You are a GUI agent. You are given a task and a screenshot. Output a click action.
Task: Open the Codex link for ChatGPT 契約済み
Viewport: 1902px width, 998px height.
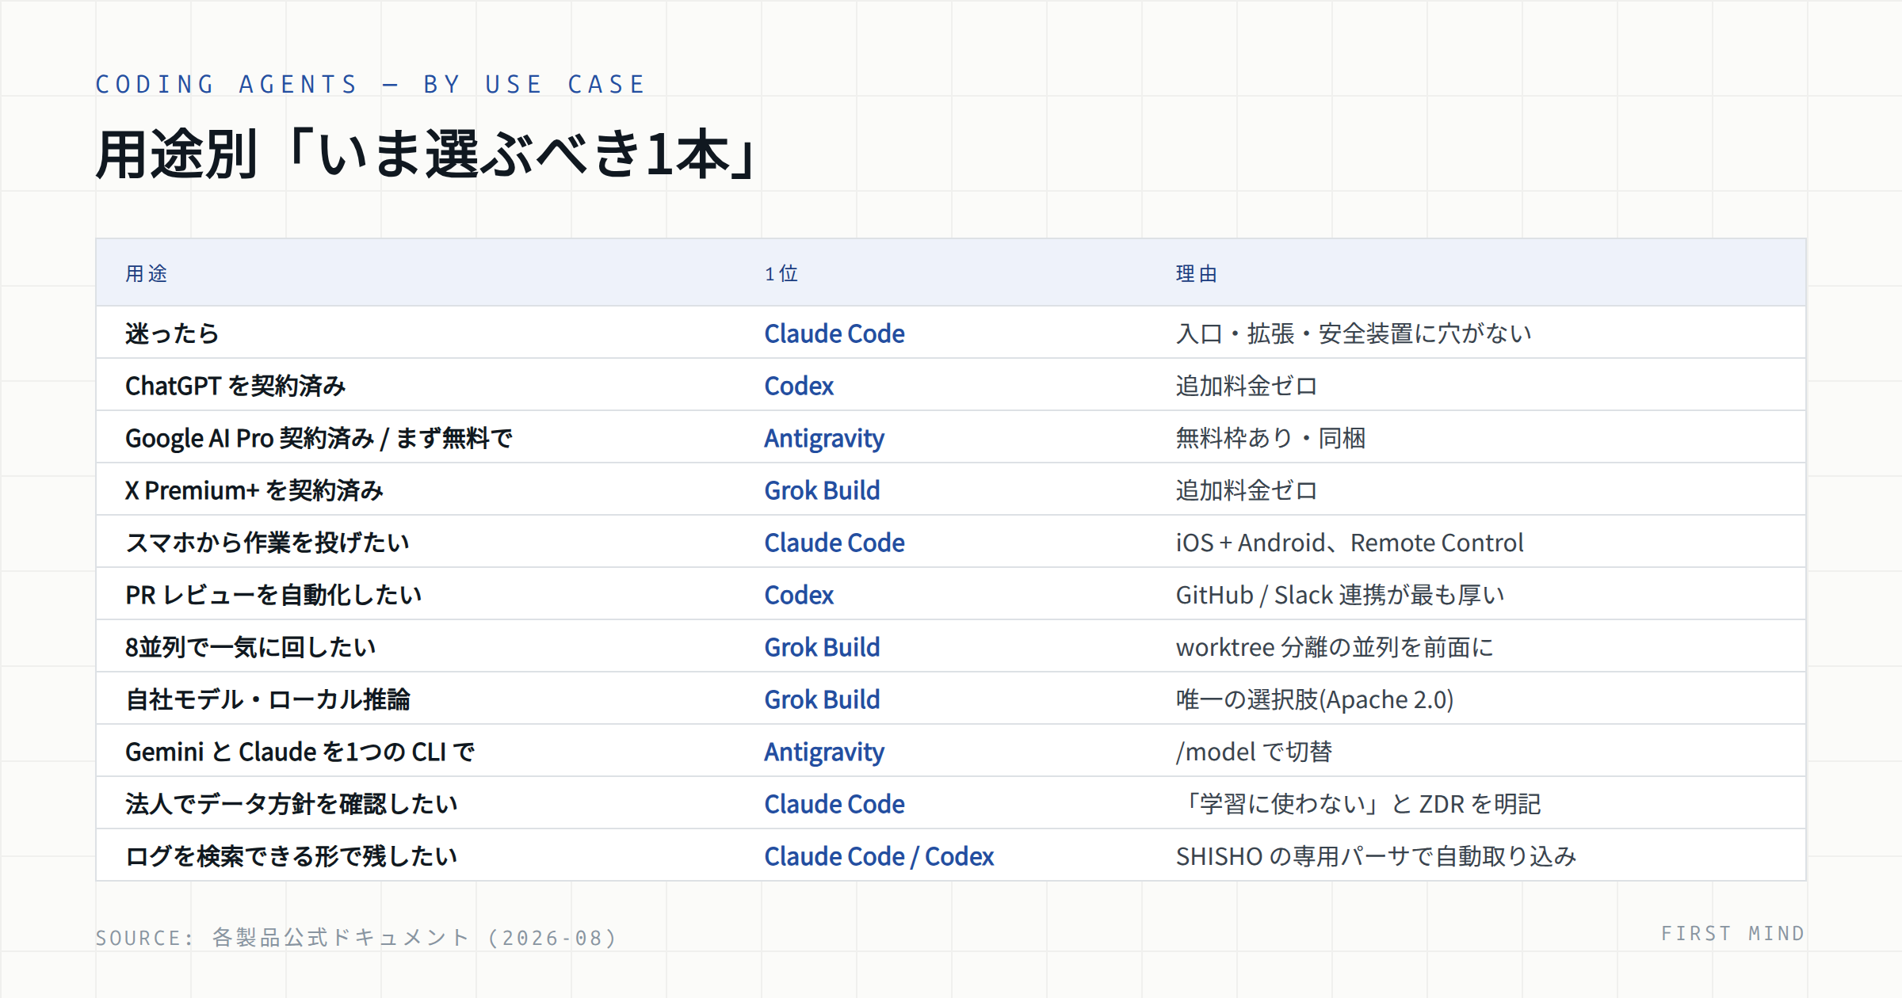[x=799, y=386]
